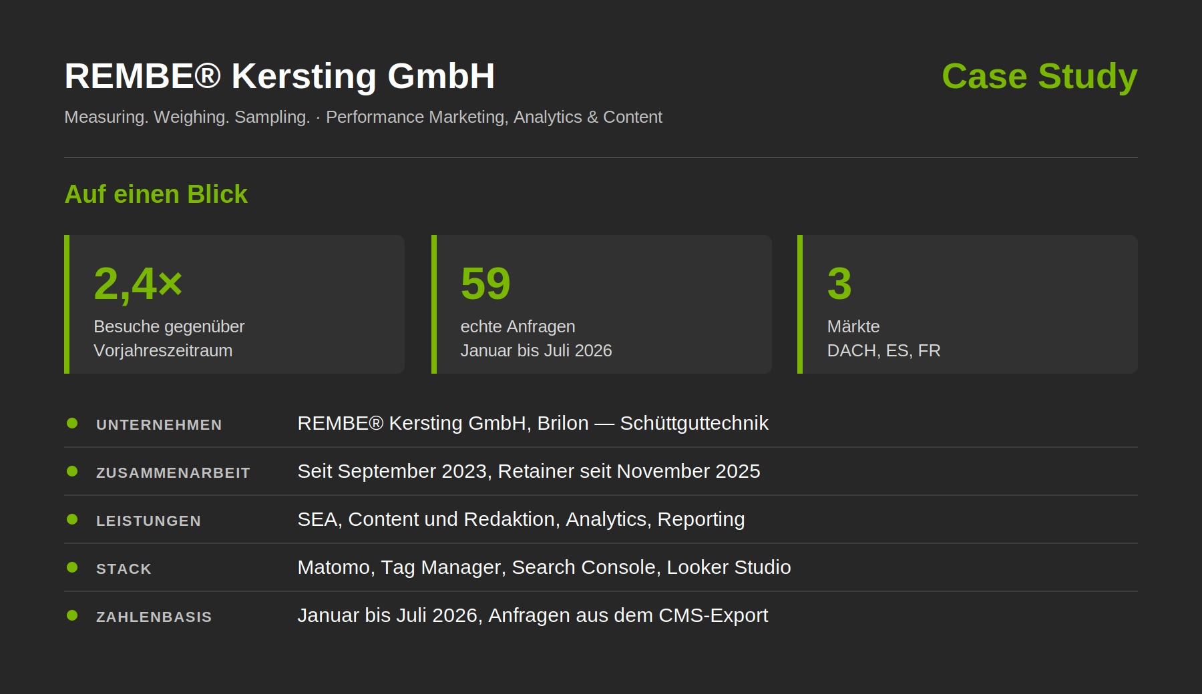Image resolution: width=1202 pixels, height=694 pixels.
Task: Select the 2,4× visits figure
Action: click(138, 284)
